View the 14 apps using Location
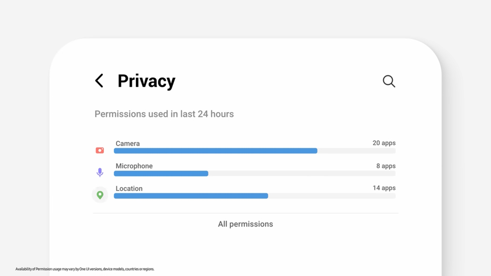Viewport: 491px width, 276px height. tap(384, 188)
